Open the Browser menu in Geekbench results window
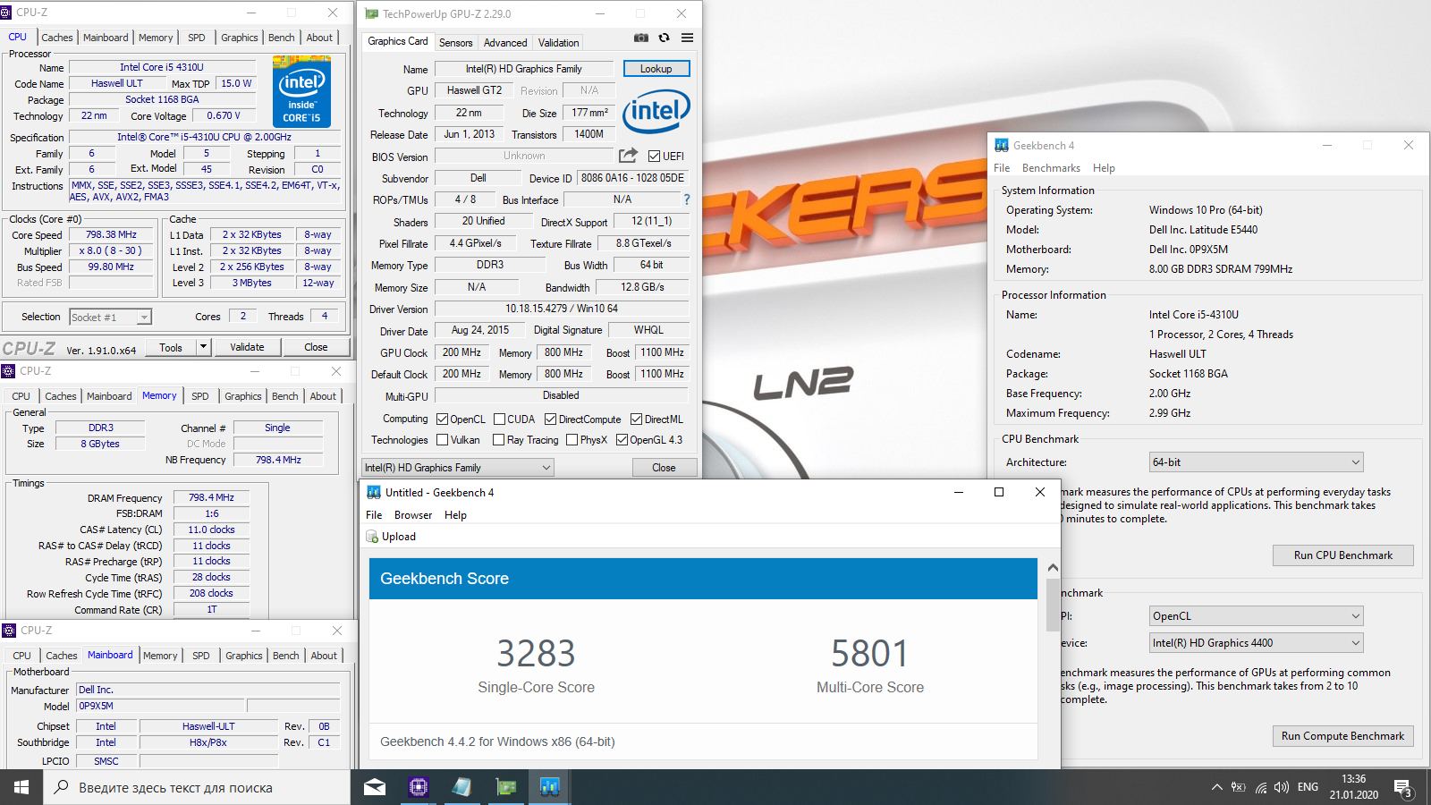This screenshot has height=805, width=1431. point(413,515)
